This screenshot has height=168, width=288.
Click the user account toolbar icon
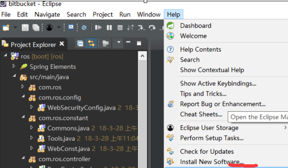pos(49,28)
